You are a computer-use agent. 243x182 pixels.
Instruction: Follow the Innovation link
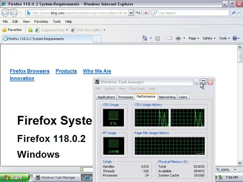tap(22, 78)
